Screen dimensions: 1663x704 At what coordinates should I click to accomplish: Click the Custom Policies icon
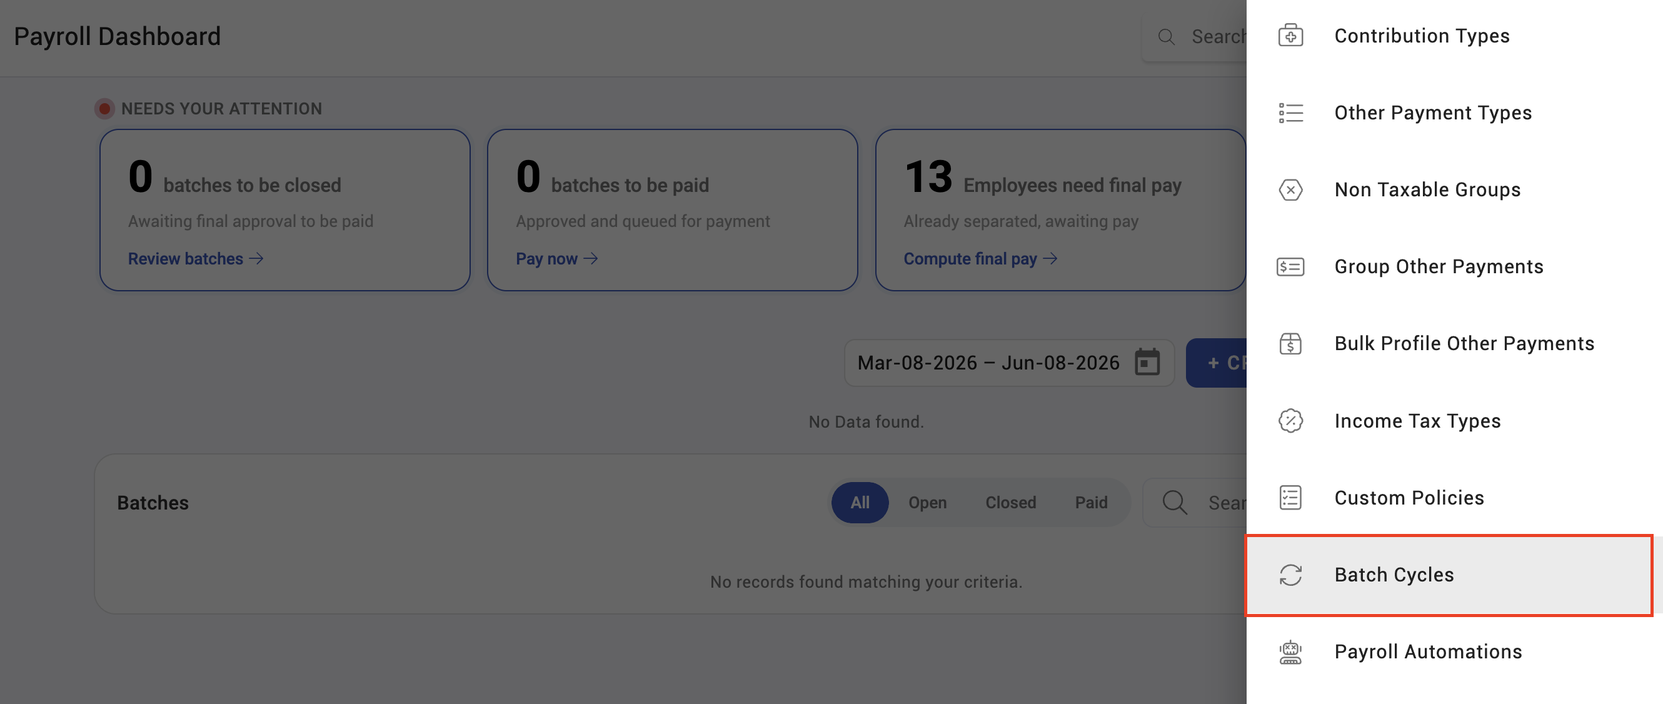pyautogui.click(x=1290, y=497)
